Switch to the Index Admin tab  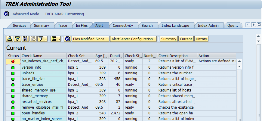pos(208,25)
